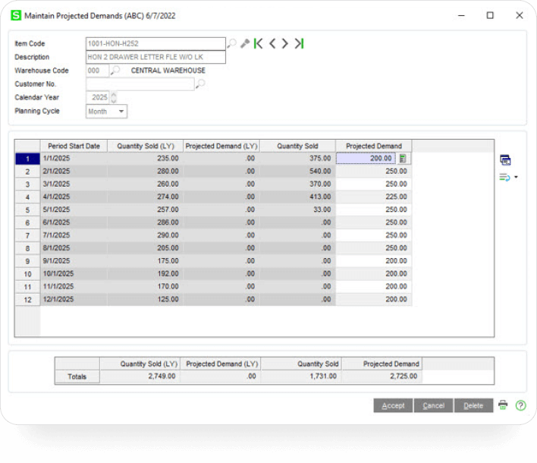The height and width of the screenshot is (463, 537).
Task: Click Projected Demand (LY) grid header
Action: [x=221, y=146]
